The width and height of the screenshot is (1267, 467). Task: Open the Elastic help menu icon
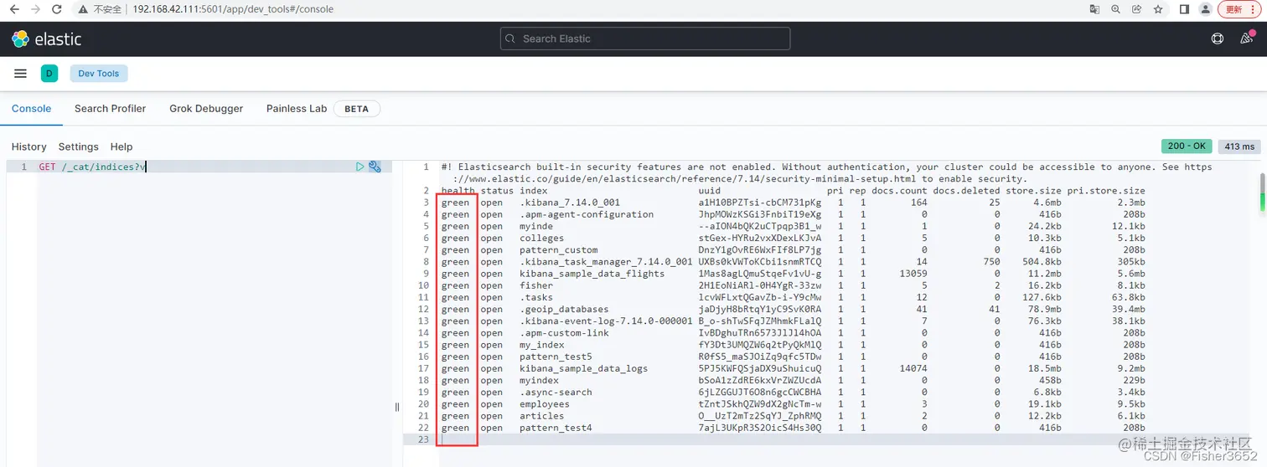1218,38
